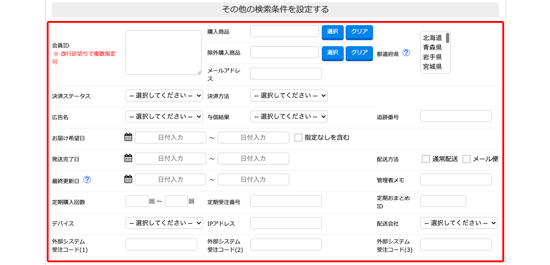Tick the メール便 checkbox
550x265 pixels.
tap(467, 159)
